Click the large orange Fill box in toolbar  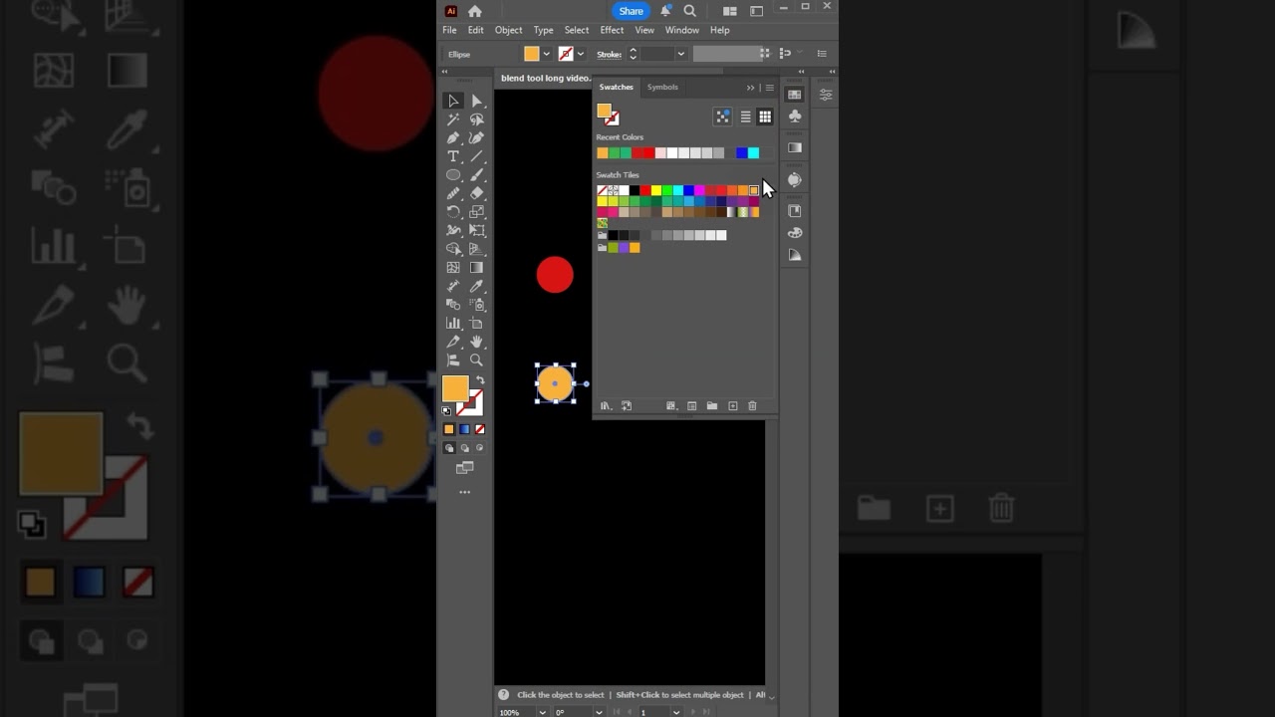(455, 388)
